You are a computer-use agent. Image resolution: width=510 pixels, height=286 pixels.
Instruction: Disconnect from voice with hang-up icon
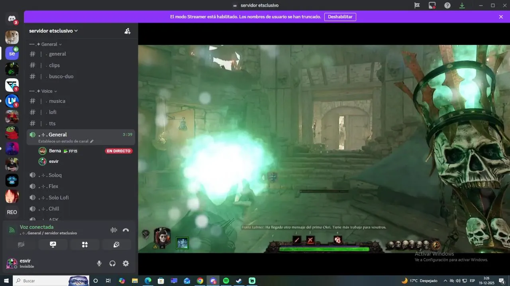(x=126, y=230)
